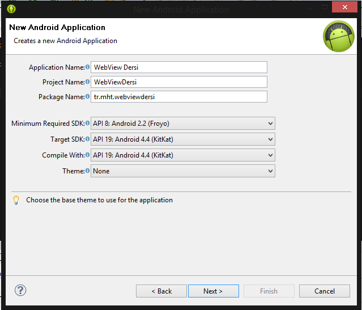The width and height of the screenshot is (362, 310).
Task: Focus the Application Name field
Action: click(x=179, y=67)
